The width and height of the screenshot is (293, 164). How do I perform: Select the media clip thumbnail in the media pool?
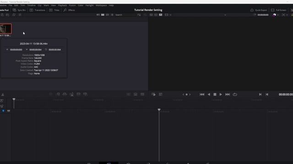[x=5, y=29]
